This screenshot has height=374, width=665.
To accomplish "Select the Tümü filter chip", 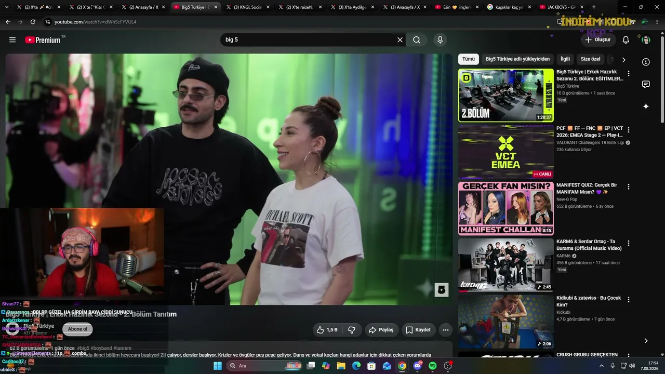I will pos(469,59).
